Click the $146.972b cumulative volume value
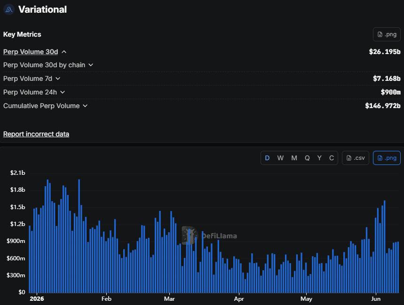Viewport: 404px width, 305px height. point(383,106)
